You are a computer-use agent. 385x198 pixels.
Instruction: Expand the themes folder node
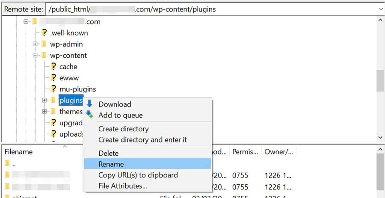(44, 112)
